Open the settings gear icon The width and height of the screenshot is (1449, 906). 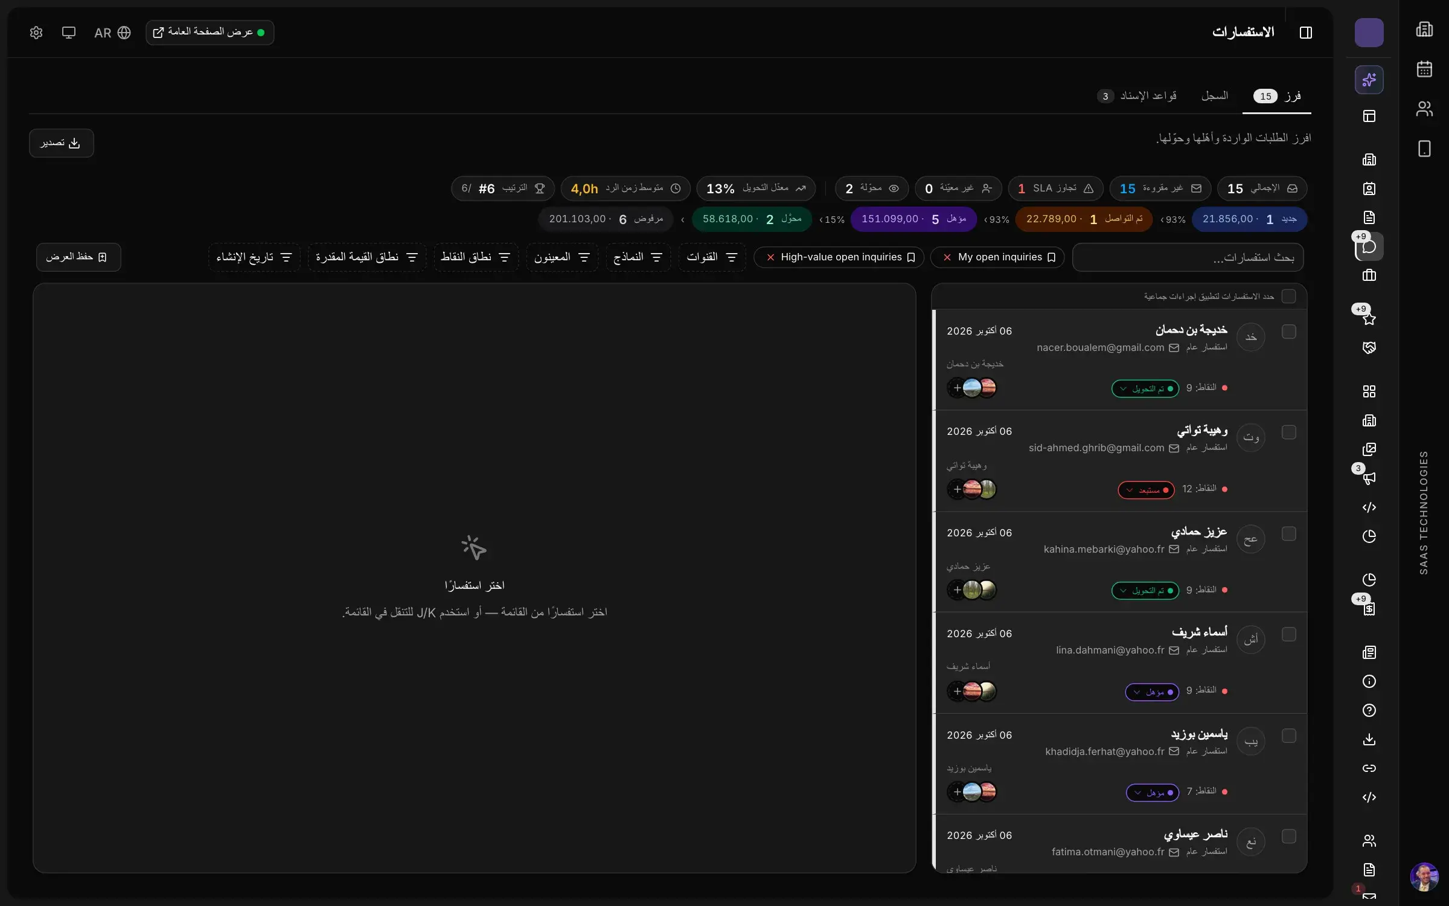pos(36,33)
